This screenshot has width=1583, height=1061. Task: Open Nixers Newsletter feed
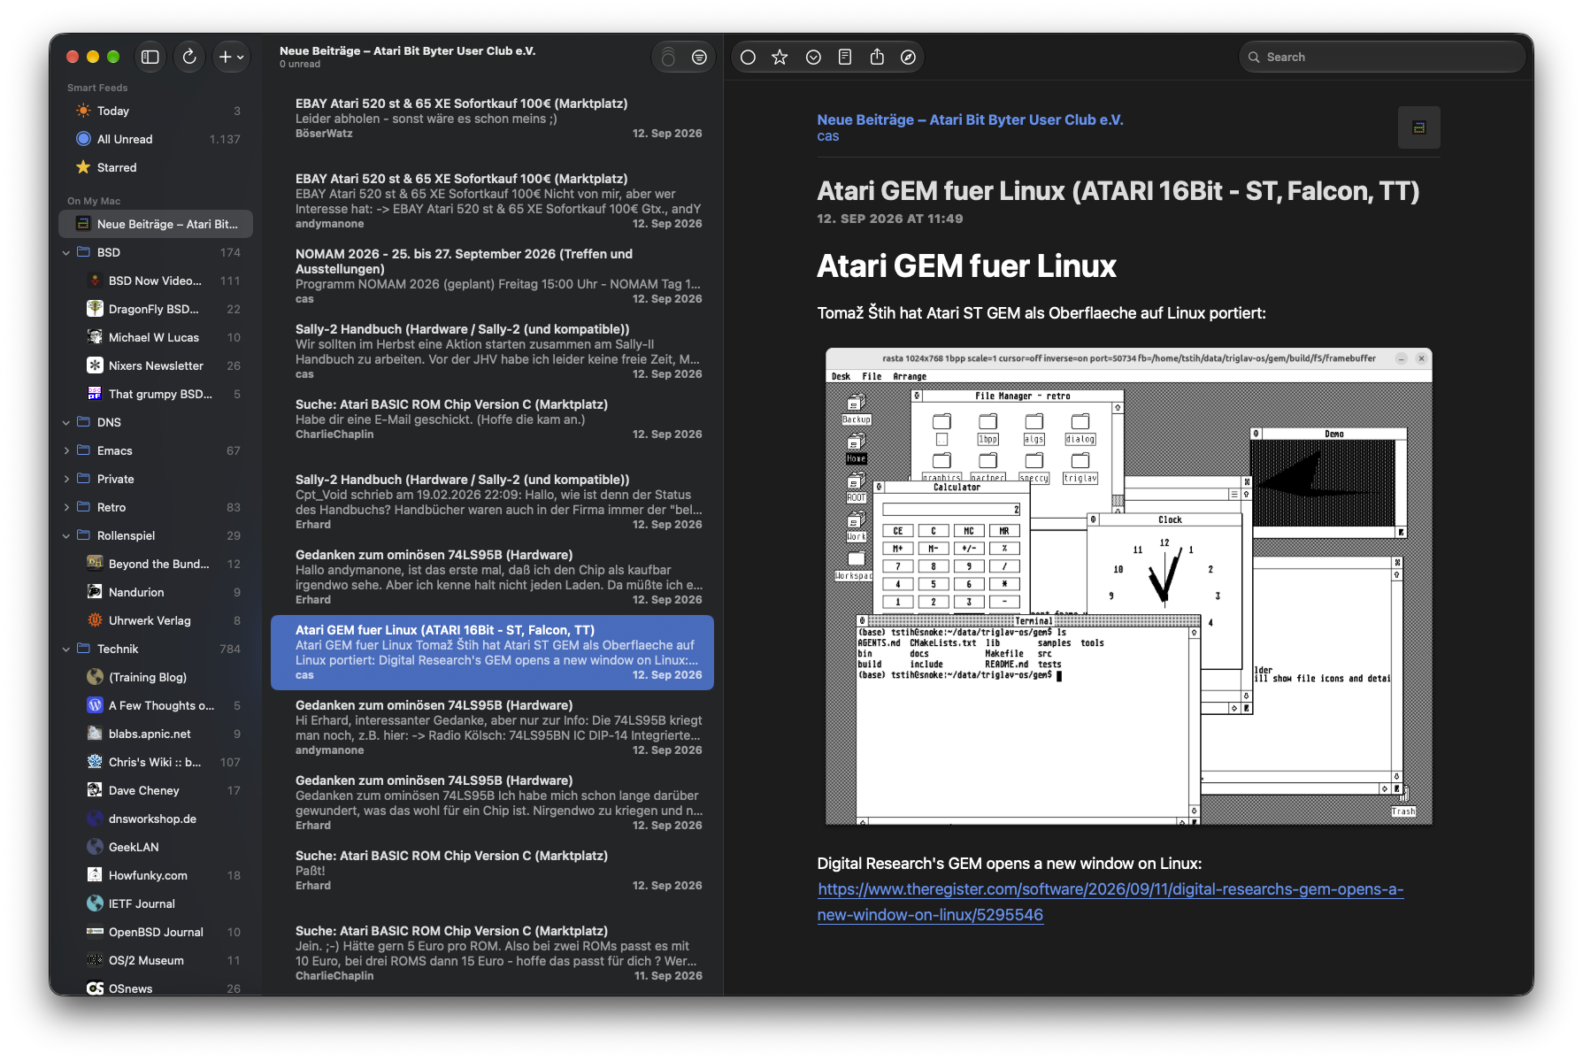click(x=156, y=365)
